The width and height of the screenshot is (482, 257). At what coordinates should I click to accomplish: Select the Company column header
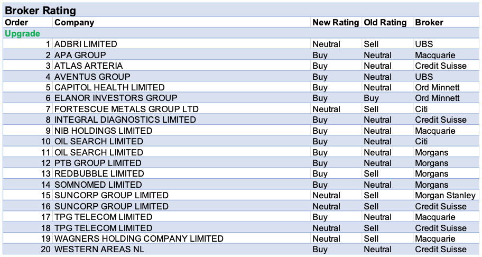click(x=75, y=22)
